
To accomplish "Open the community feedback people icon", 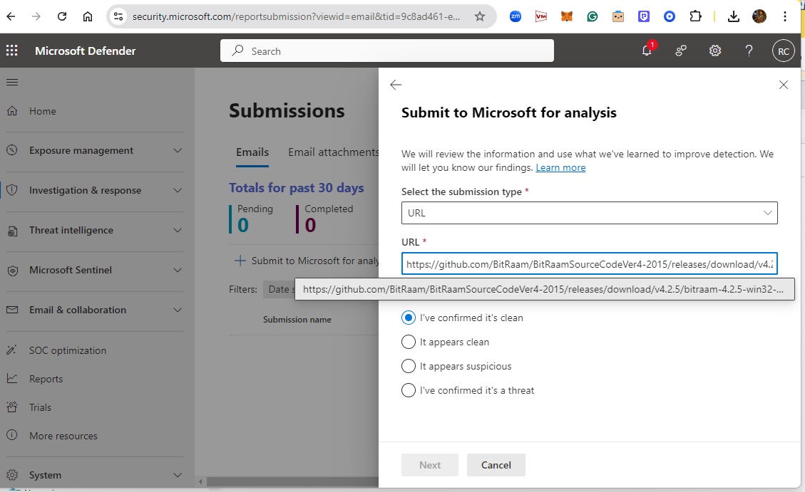I will (x=681, y=51).
